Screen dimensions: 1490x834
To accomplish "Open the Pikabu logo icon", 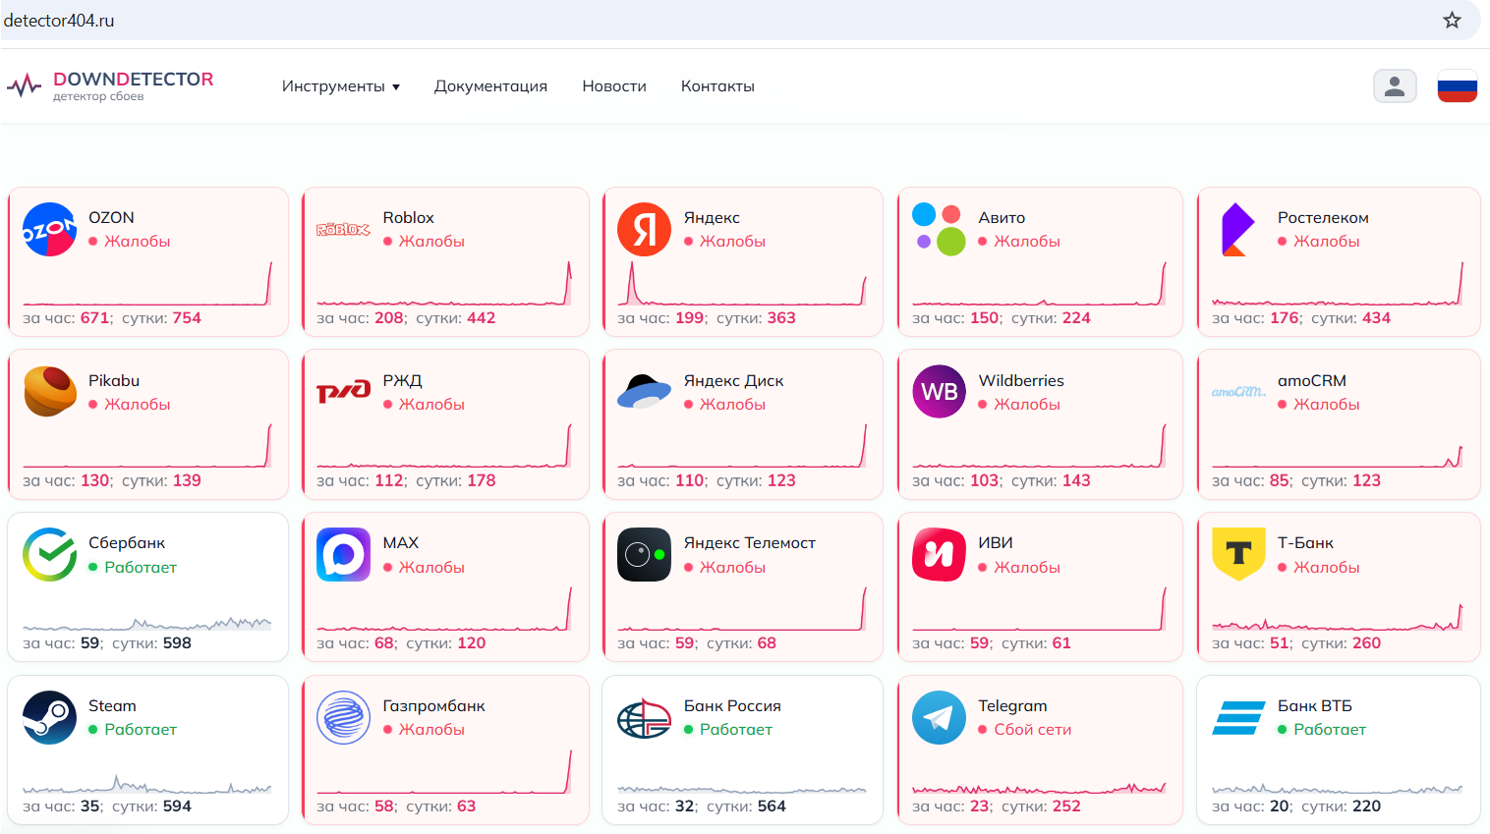I will (49, 392).
